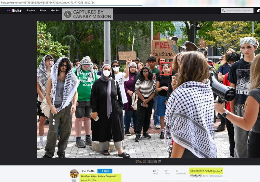Open the Get Pro menu item
The width and height of the screenshot is (260, 182).
[x=55, y=10]
